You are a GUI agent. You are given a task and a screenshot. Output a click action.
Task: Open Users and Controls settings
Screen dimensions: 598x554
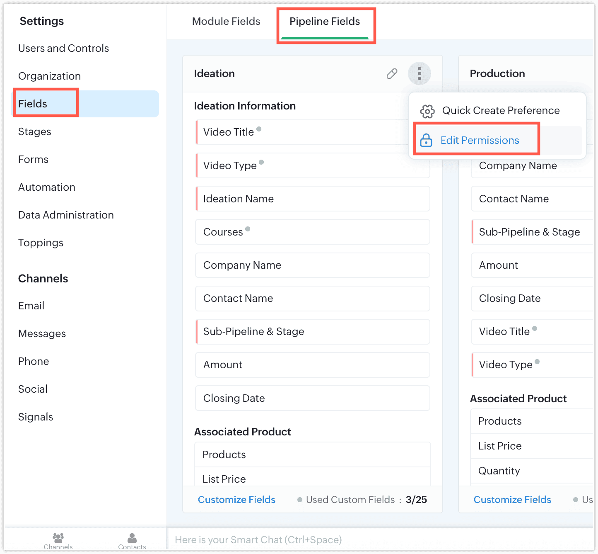[63, 49]
